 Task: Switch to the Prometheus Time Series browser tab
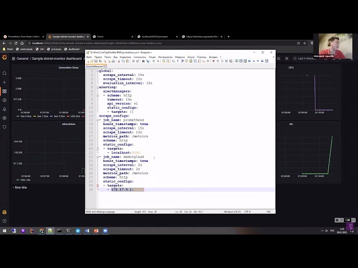pos(23,36)
